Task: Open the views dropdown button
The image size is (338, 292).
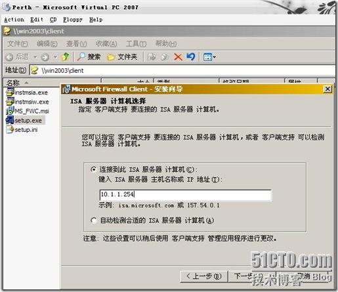Action: pos(209,57)
